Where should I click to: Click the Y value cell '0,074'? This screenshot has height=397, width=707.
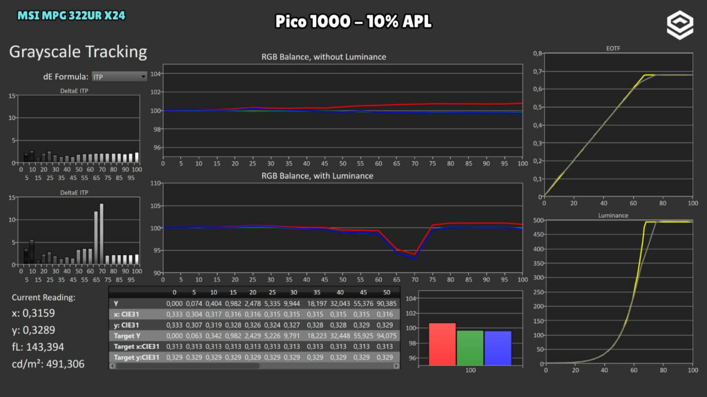click(194, 304)
